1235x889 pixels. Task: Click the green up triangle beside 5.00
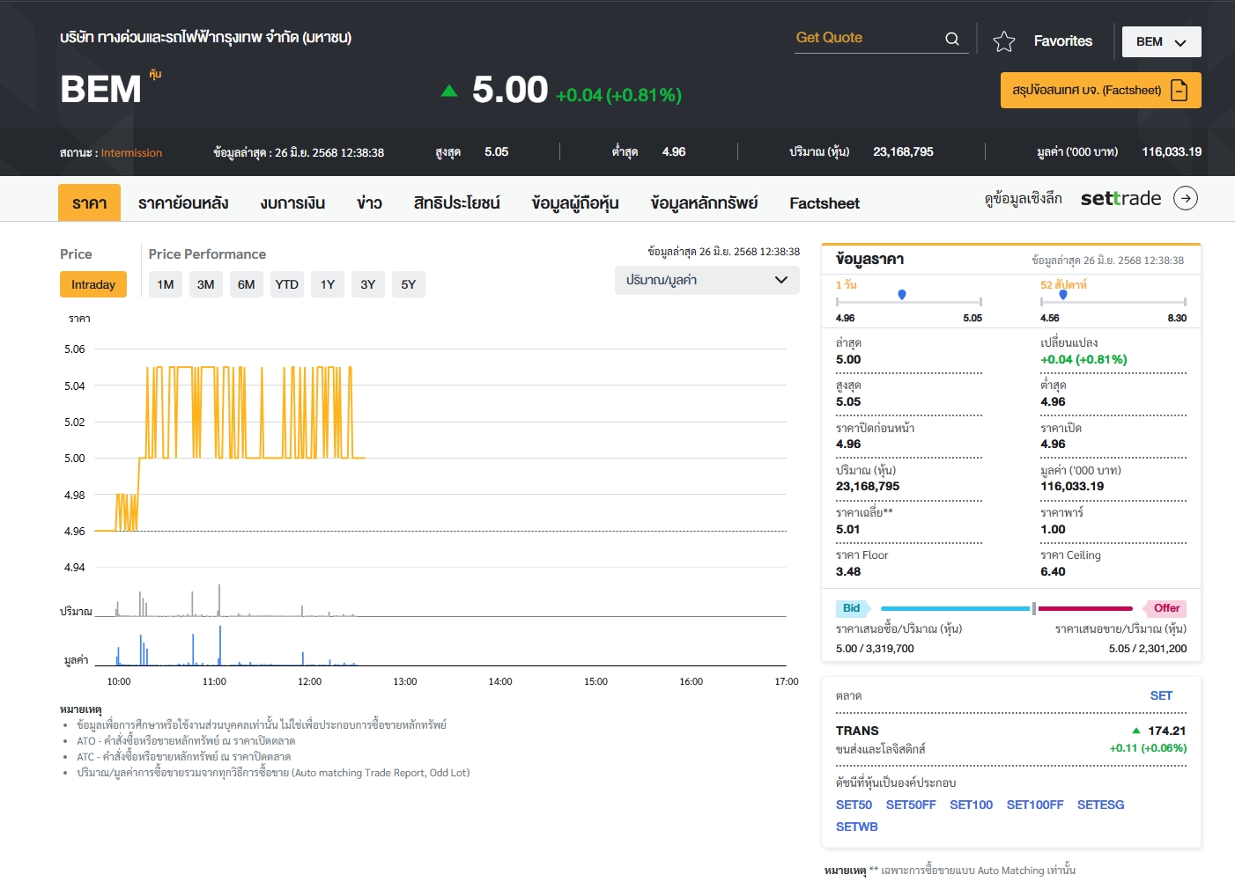[449, 91]
